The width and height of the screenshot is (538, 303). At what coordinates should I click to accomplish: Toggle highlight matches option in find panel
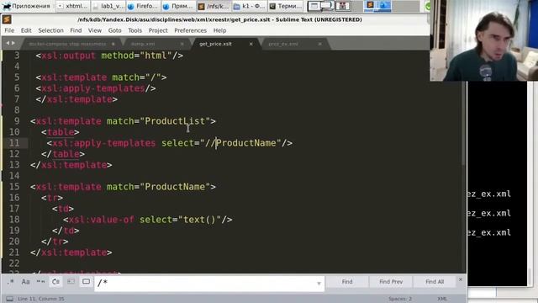click(x=86, y=282)
